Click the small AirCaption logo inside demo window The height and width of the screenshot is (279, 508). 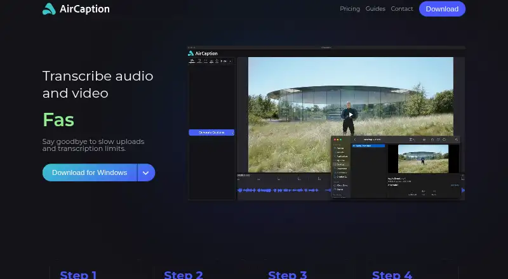(203, 53)
